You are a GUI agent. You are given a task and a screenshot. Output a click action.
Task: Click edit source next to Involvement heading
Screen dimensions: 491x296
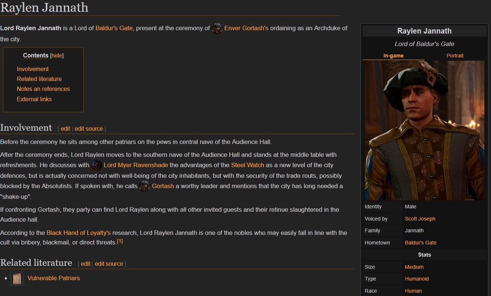pyautogui.click(x=89, y=128)
